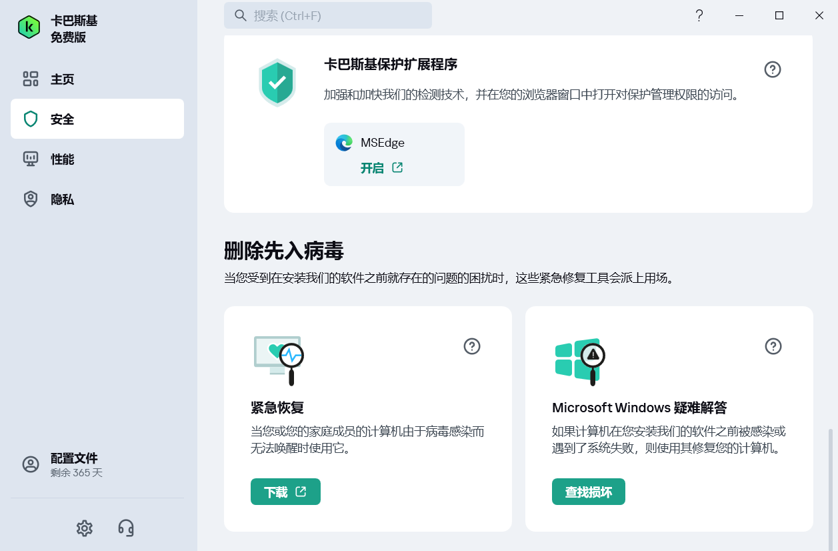Click the 删除先入病毒 heading
Image resolution: width=838 pixels, height=551 pixels.
pos(284,251)
